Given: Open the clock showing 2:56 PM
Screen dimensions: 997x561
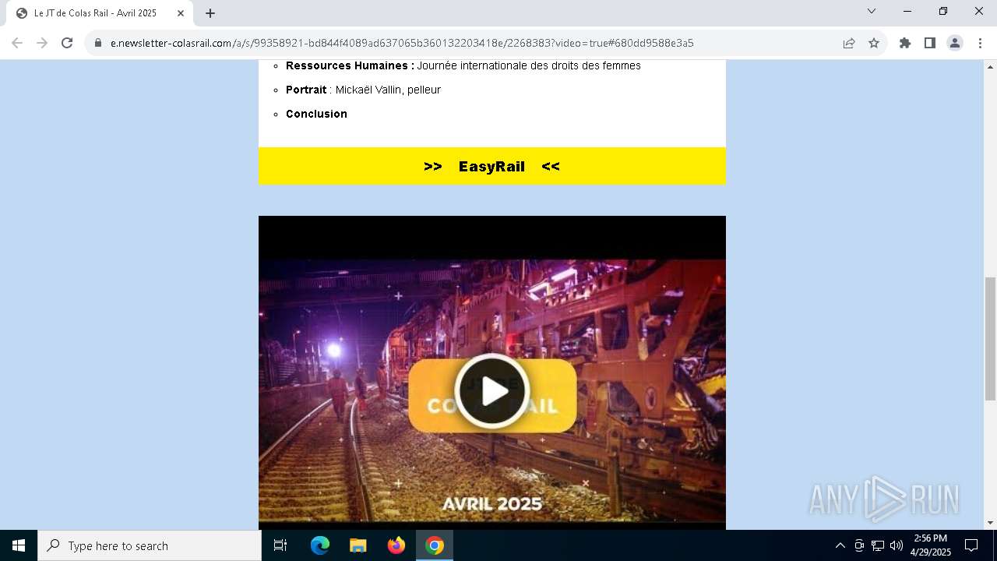Looking at the screenshot, I should pyautogui.click(x=931, y=545).
